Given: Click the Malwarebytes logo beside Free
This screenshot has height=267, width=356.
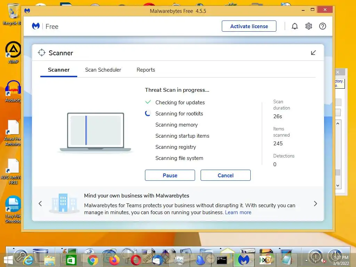Looking at the screenshot, I should click(36, 26).
